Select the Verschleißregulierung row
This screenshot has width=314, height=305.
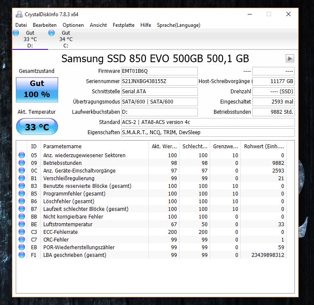(x=151, y=178)
